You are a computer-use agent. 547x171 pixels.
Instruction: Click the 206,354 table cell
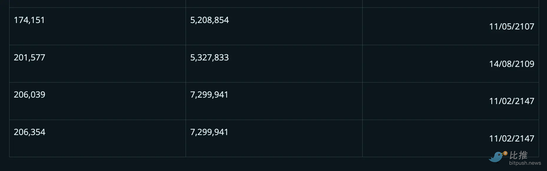pos(30,132)
